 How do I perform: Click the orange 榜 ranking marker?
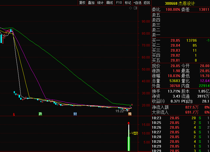[x=130, y=114]
